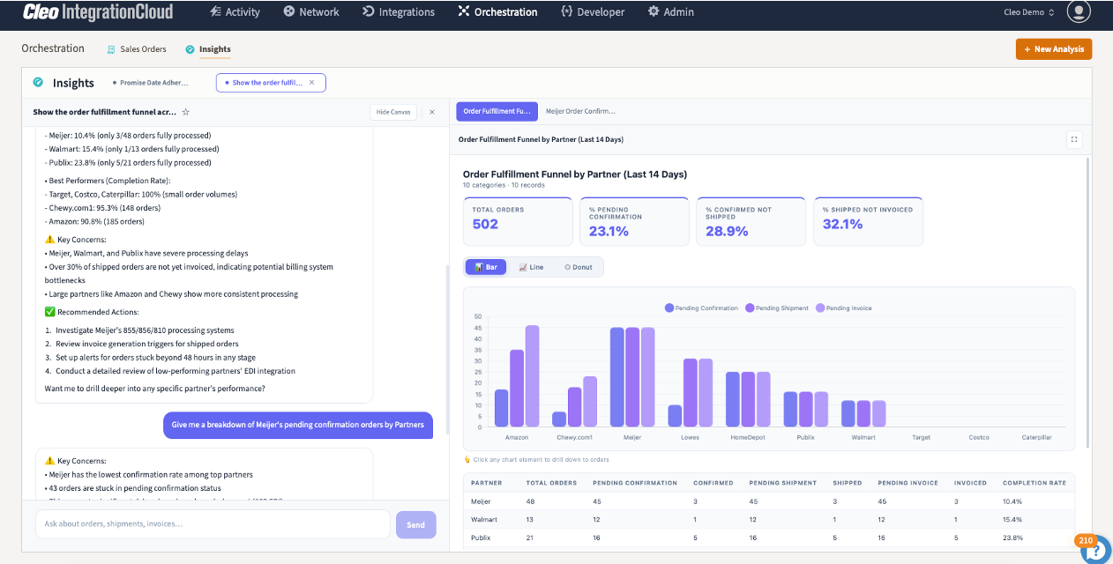This screenshot has width=1113, height=564.
Task: Sort table by Total Orders column header
Action: pyautogui.click(x=551, y=483)
